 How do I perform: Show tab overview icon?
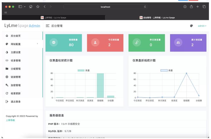tap(204, 7)
